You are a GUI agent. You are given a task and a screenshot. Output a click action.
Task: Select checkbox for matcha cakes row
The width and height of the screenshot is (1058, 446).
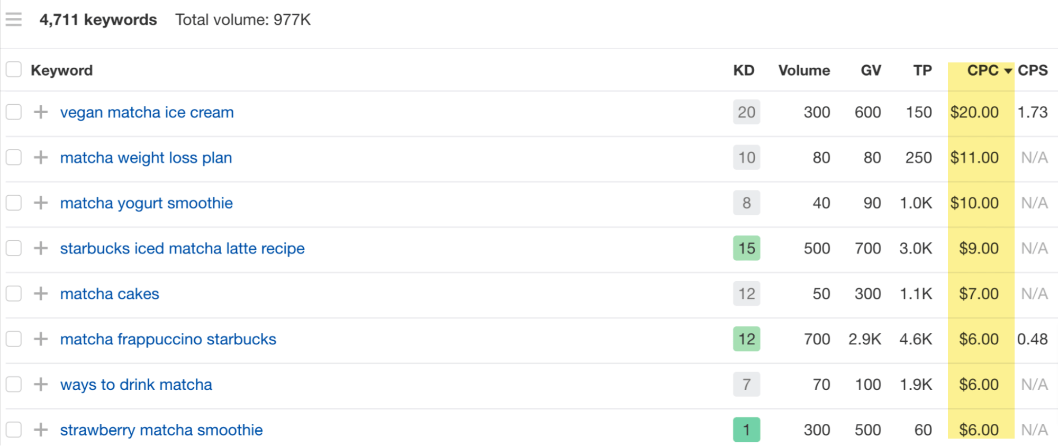pos(14,294)
